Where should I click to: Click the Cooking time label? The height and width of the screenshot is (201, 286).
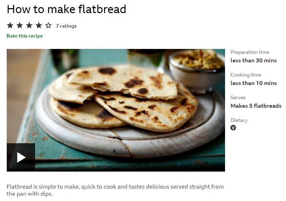click(246, 75)
